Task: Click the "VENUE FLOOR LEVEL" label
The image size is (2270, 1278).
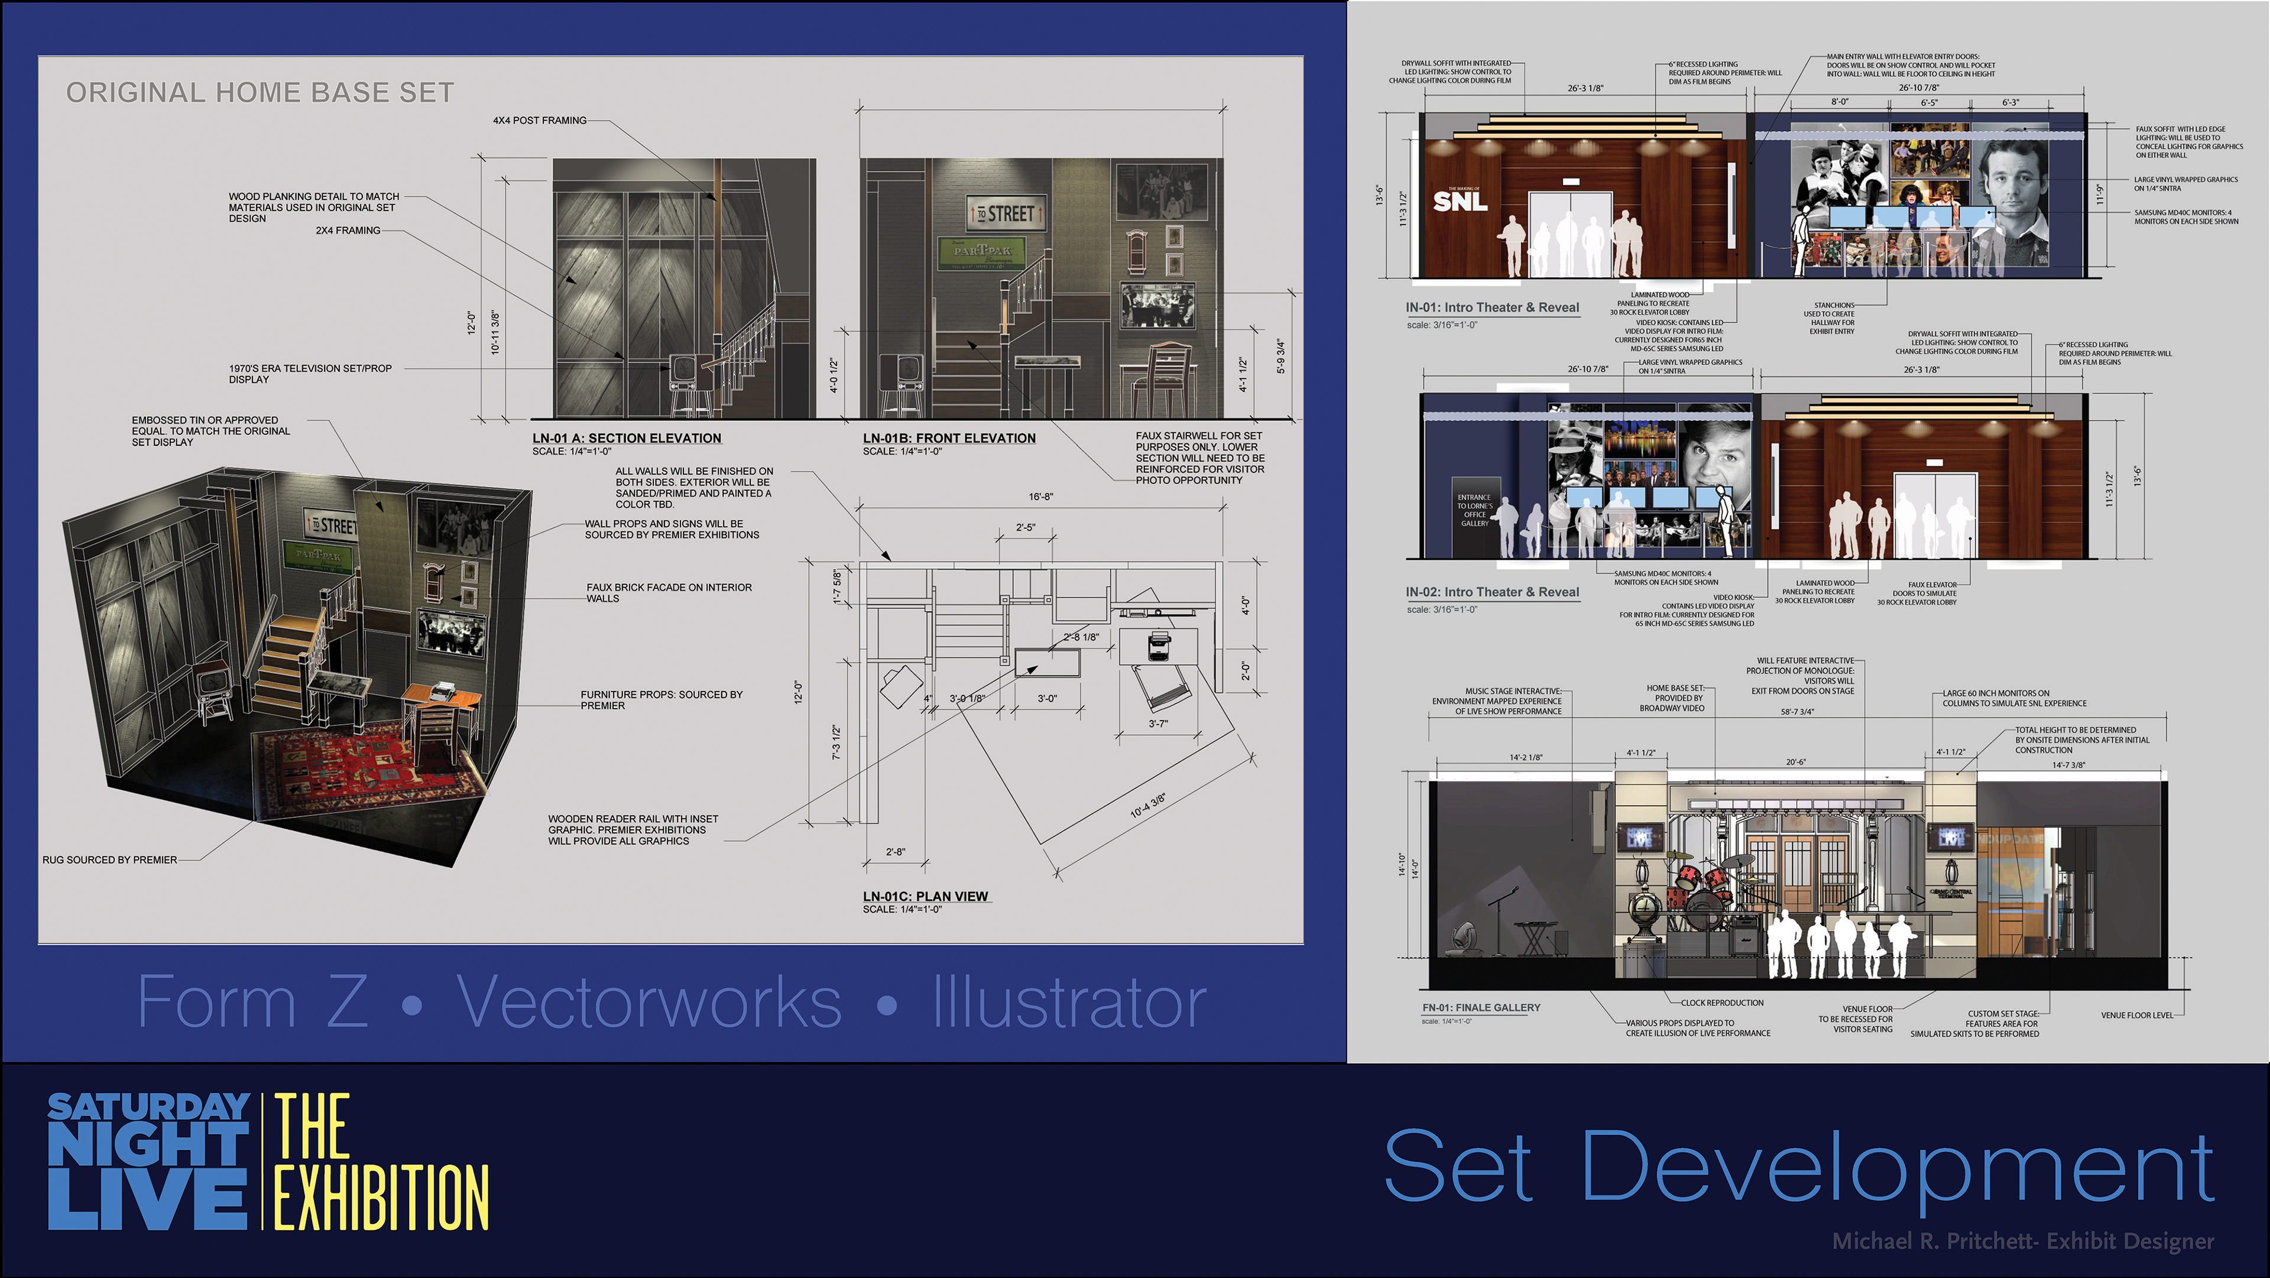Action: [2137, 1016]
